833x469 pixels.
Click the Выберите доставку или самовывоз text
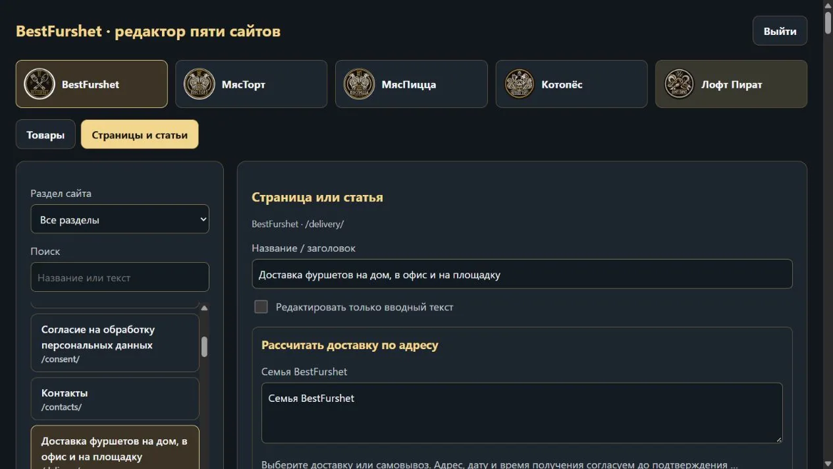(499, 464)
